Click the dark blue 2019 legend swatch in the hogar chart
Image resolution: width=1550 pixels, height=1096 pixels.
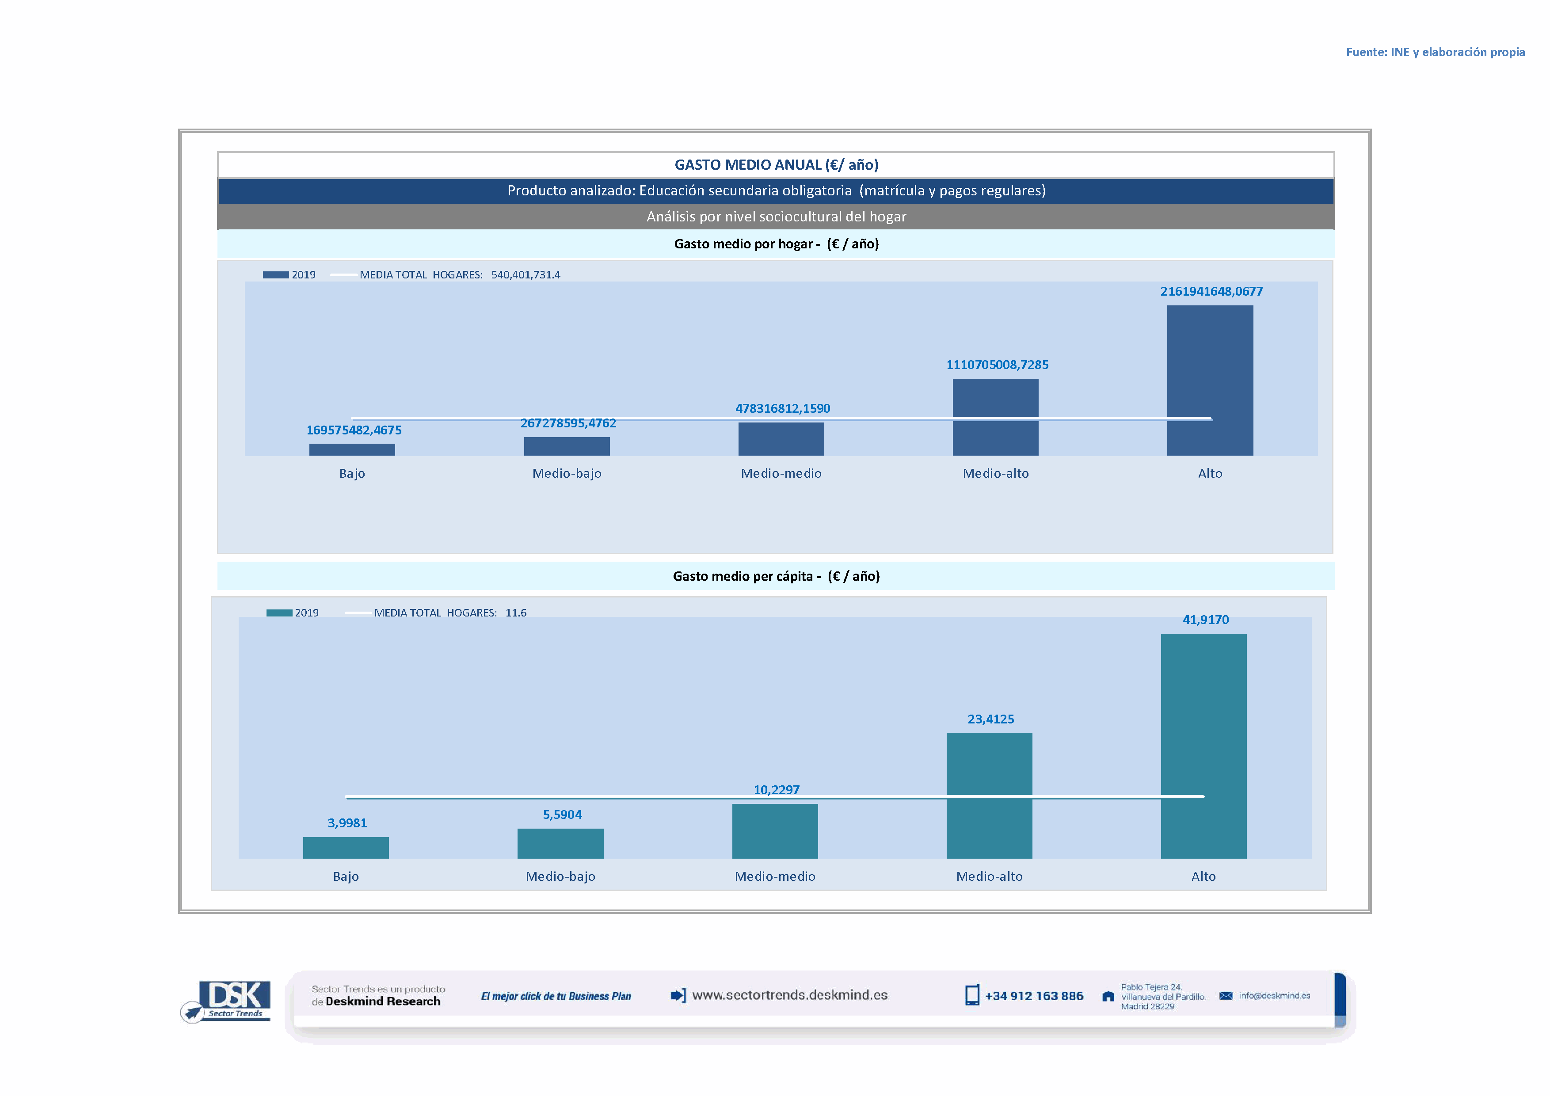click(275, 275)
